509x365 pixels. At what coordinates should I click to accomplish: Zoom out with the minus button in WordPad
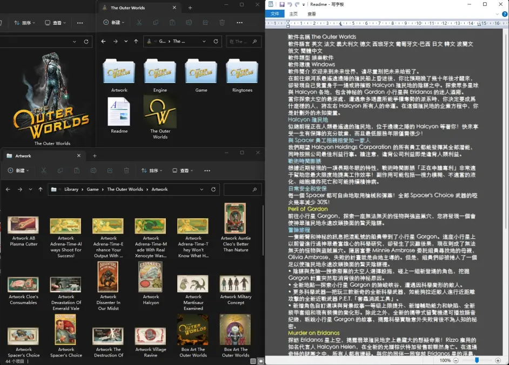(x=456, y=360)
